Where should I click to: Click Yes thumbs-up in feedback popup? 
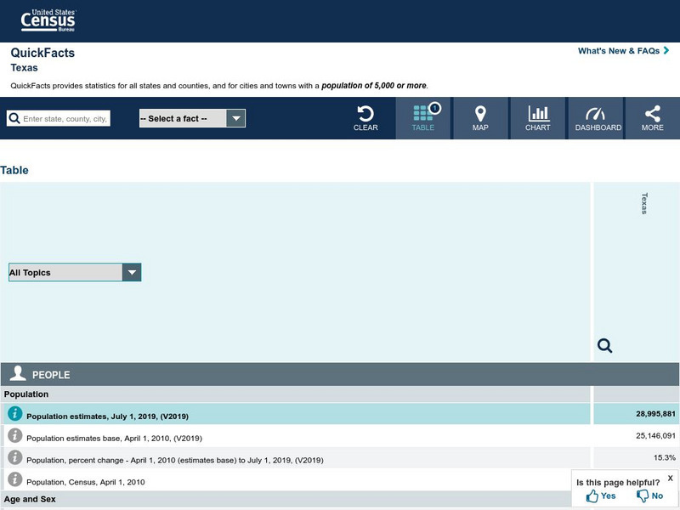point(601,496)
